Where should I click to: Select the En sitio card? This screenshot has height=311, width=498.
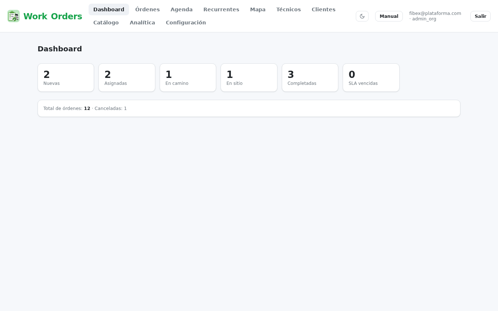pos(249,78)
